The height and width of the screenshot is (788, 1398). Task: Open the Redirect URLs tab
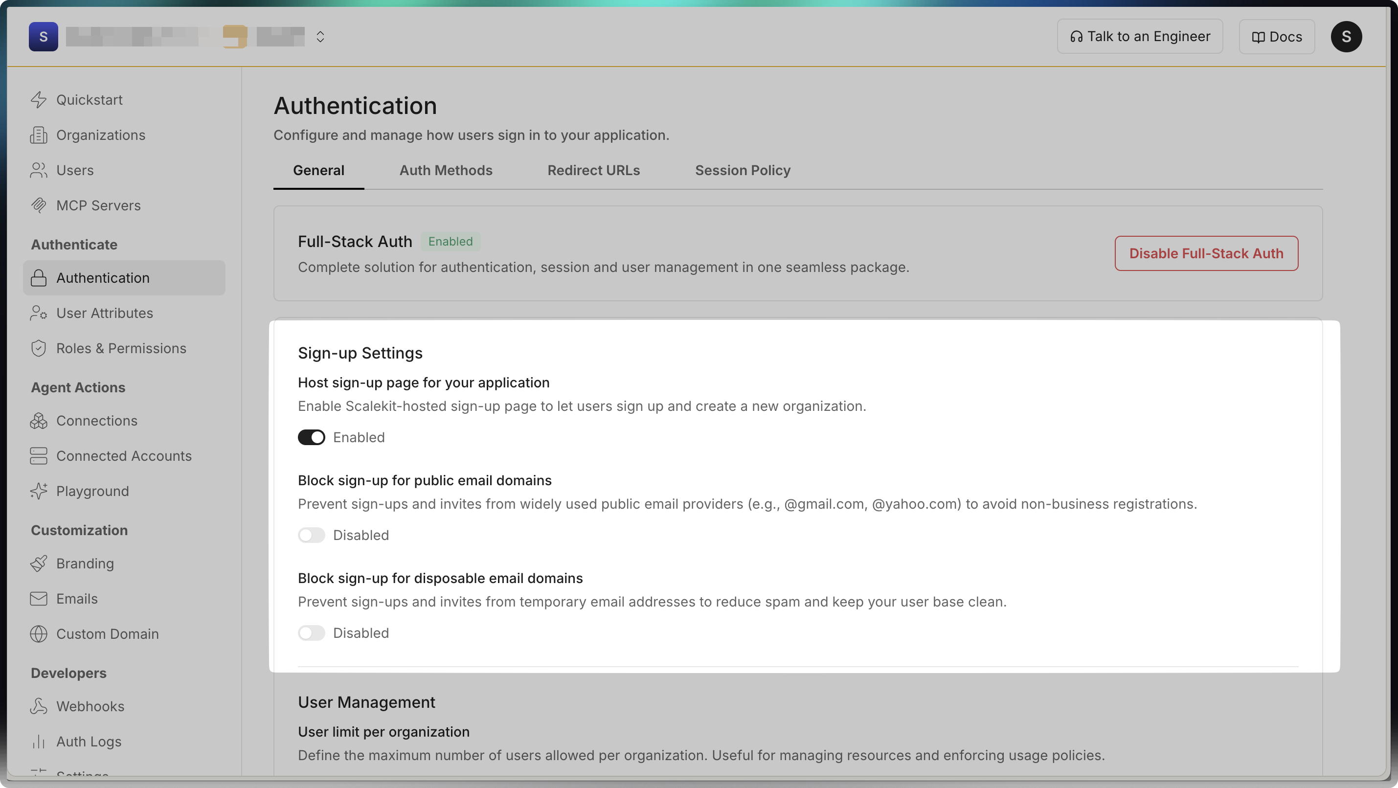tap(593, 170)
